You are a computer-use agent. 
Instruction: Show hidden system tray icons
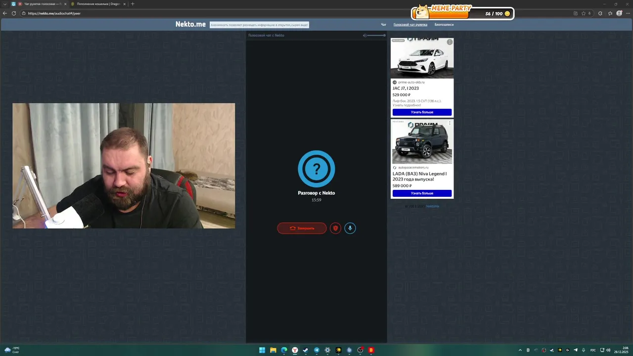pyautogui.click(x=520, y=350)
